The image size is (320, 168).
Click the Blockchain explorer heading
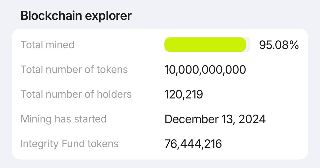(x=76, y=16)
